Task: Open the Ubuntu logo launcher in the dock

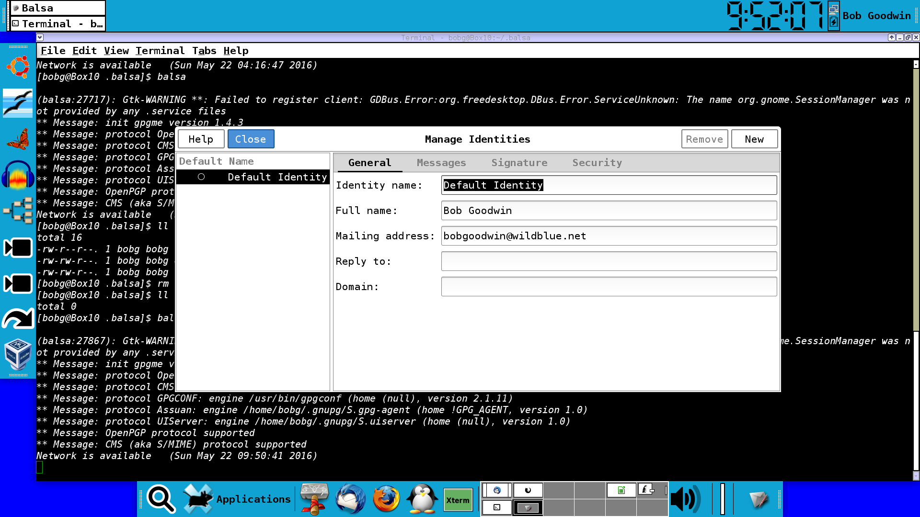Action: (x=18, y=67)
